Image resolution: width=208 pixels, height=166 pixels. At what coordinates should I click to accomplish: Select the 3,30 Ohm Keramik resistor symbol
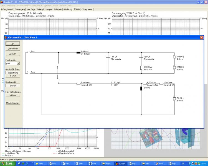point(78,83)
